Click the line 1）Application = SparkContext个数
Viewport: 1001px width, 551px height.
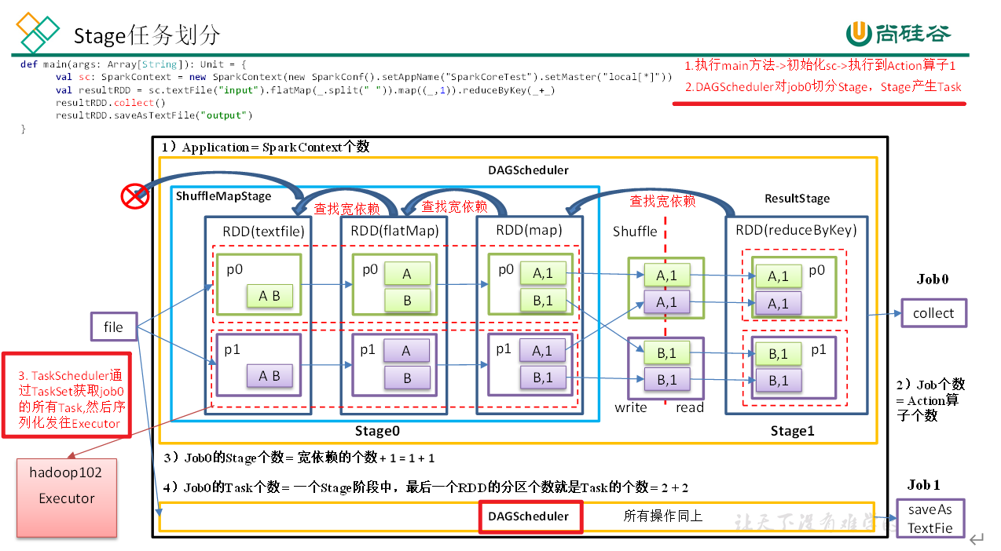coord(266,147)
